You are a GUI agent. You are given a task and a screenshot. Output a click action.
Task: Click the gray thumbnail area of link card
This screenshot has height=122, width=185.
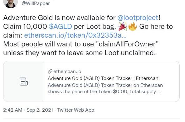(24, 82)
